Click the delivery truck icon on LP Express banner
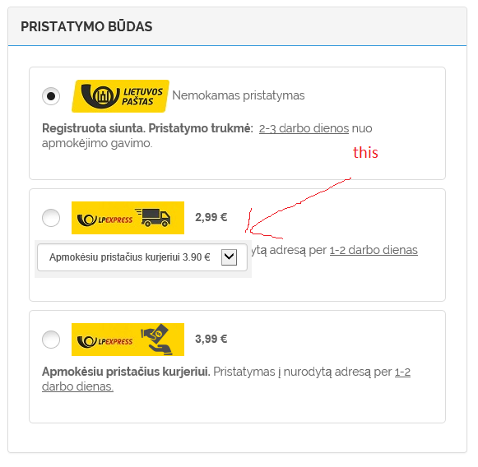 click(x=153, y=218)
